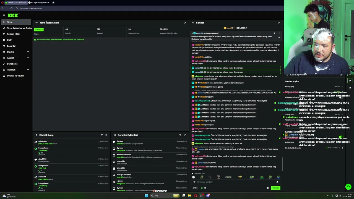
Task: Open the Denetleme page
Action: pyautogui.click(x=16, y=64)
